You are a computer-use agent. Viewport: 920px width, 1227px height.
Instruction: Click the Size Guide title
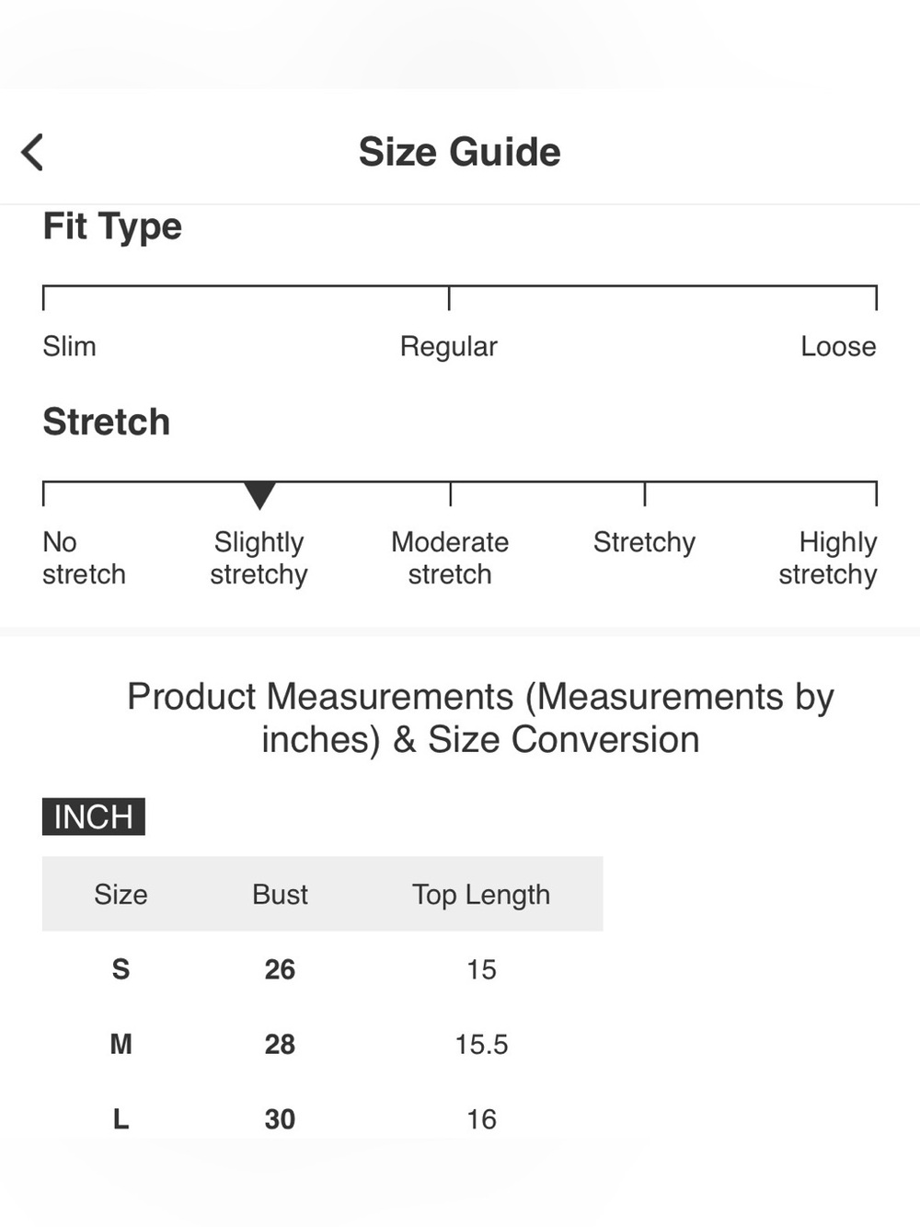[459, 152]
